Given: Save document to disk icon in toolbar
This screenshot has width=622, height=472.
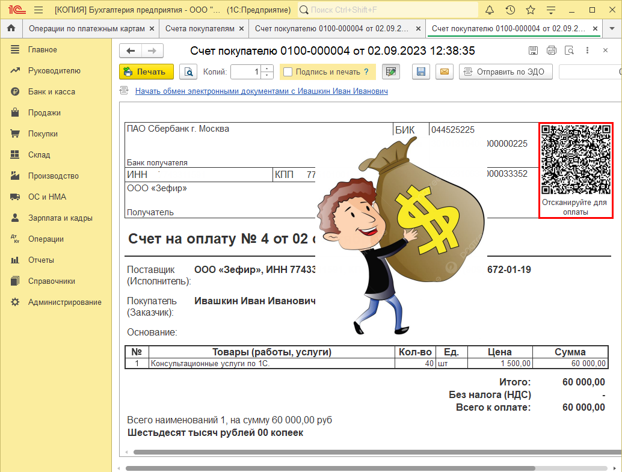Looking at the screenshot, I should [x=421, y=72].
